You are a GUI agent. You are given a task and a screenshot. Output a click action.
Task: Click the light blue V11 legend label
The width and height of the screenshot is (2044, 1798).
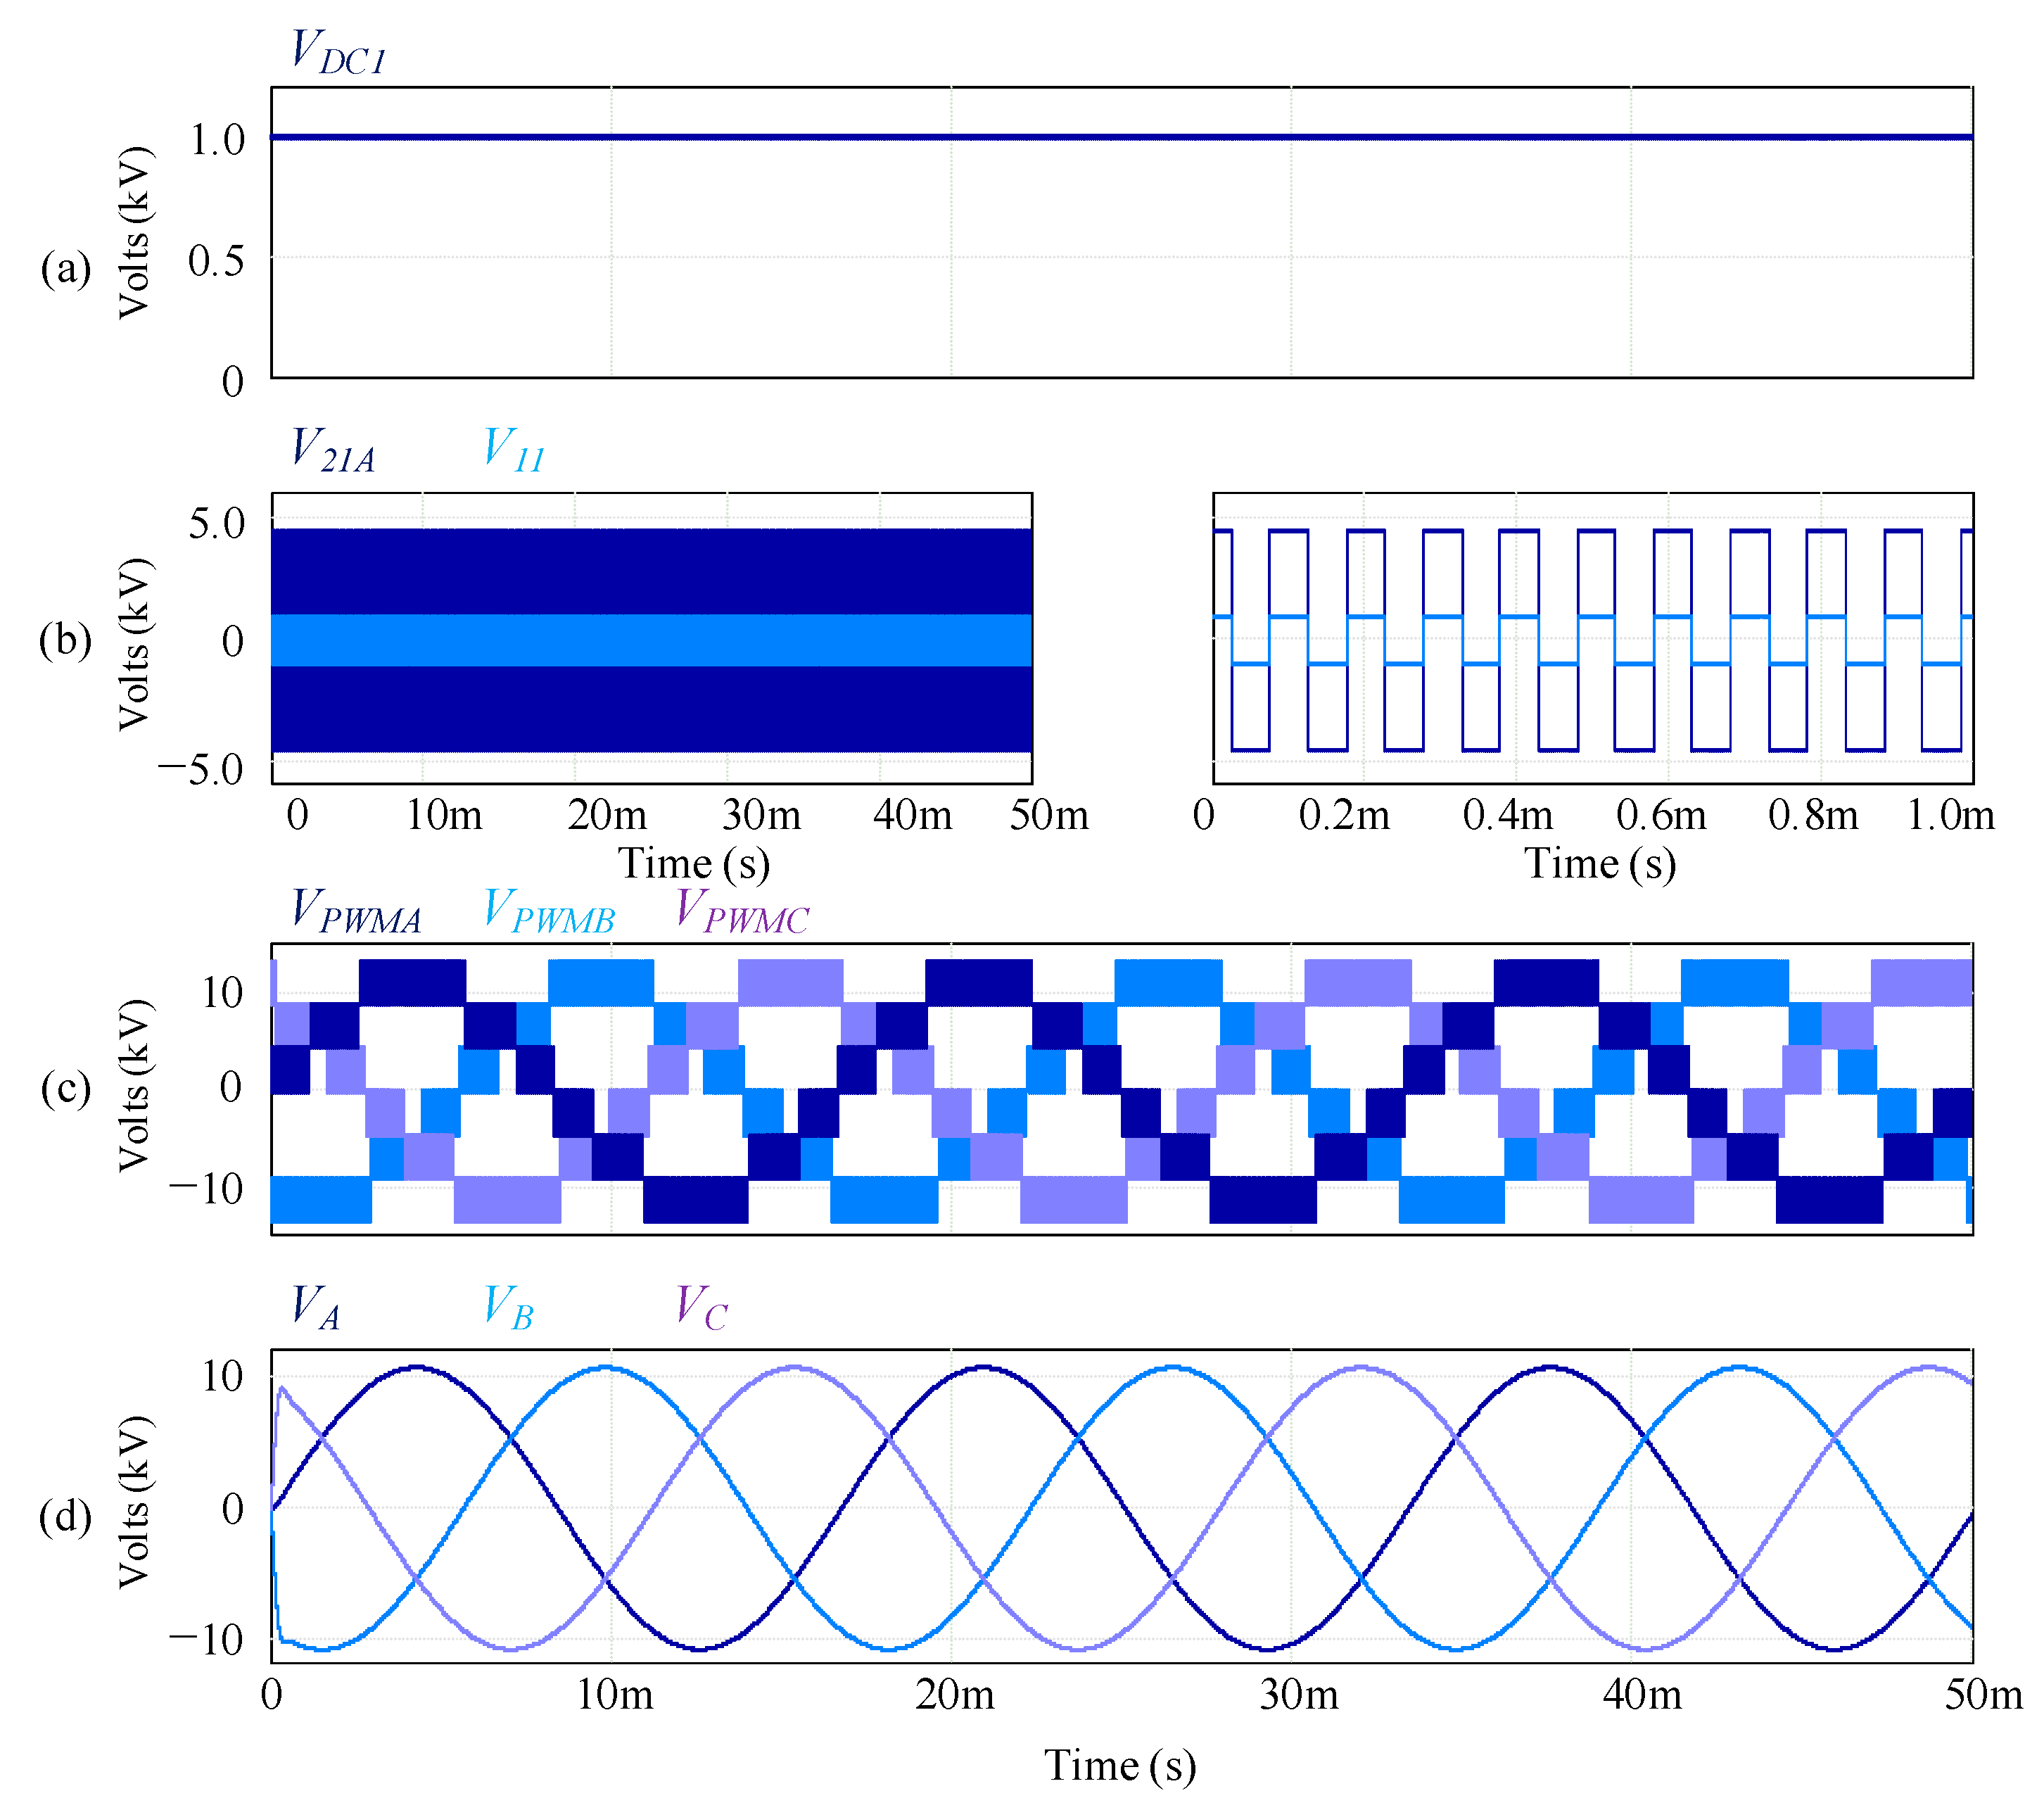(514, 449)
